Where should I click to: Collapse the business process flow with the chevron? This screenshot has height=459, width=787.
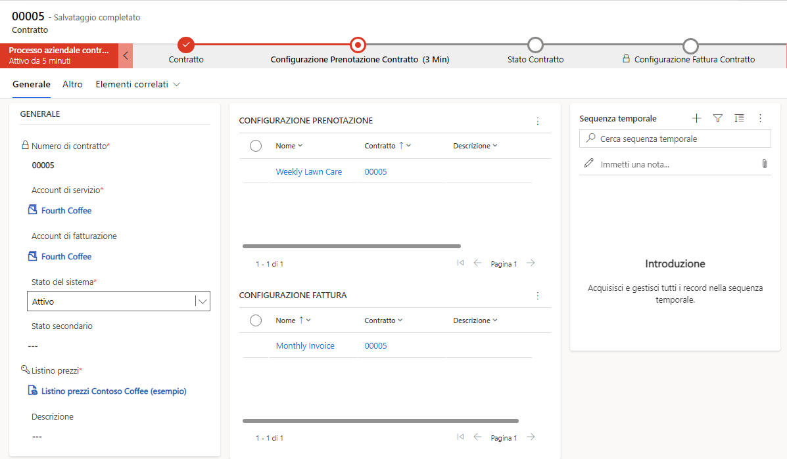(126, 56)
